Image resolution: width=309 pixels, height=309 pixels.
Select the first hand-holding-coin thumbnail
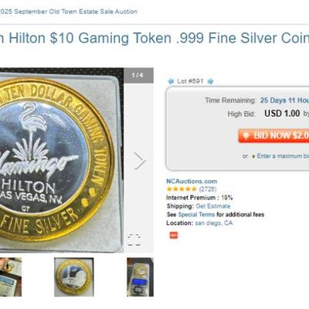click(x=11, y=277)
